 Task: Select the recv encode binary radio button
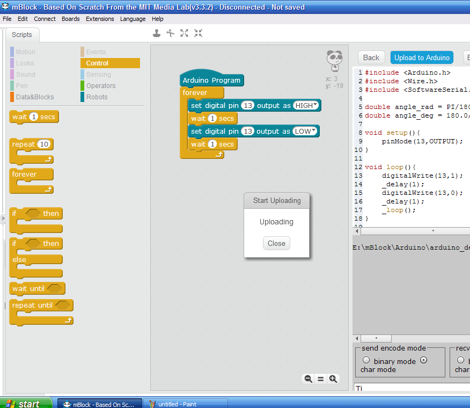point(460,360)
